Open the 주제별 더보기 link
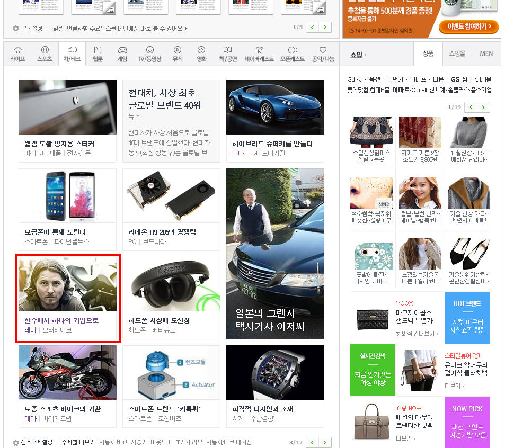 coord(78,442)
